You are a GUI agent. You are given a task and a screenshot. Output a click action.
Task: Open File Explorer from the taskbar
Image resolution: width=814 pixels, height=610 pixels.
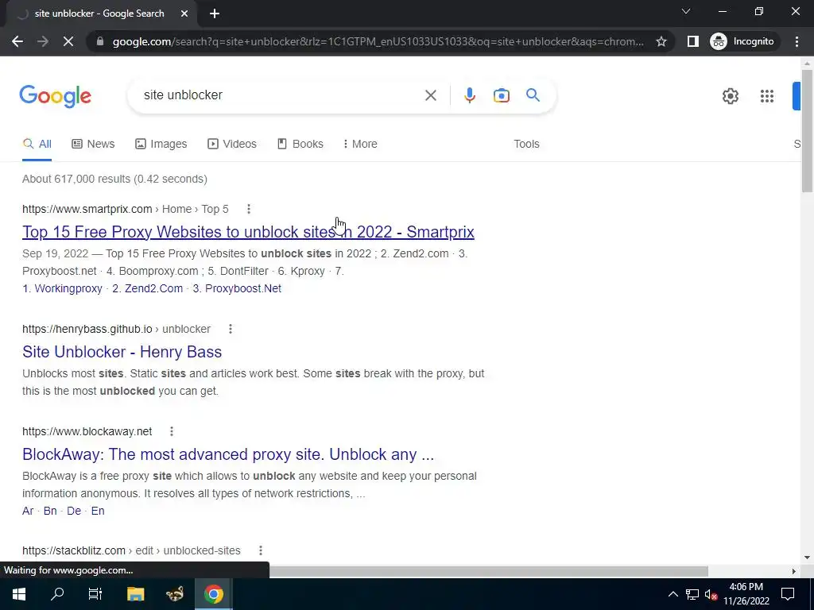click(135, 594)
